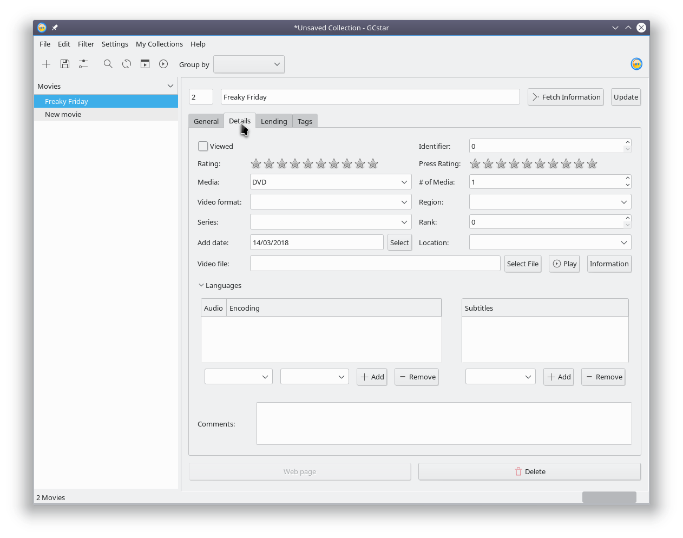This screenshot has width=683, height=538.
Task: Save collection with the floppy disk icon
Action: click(x=65, y=64)
